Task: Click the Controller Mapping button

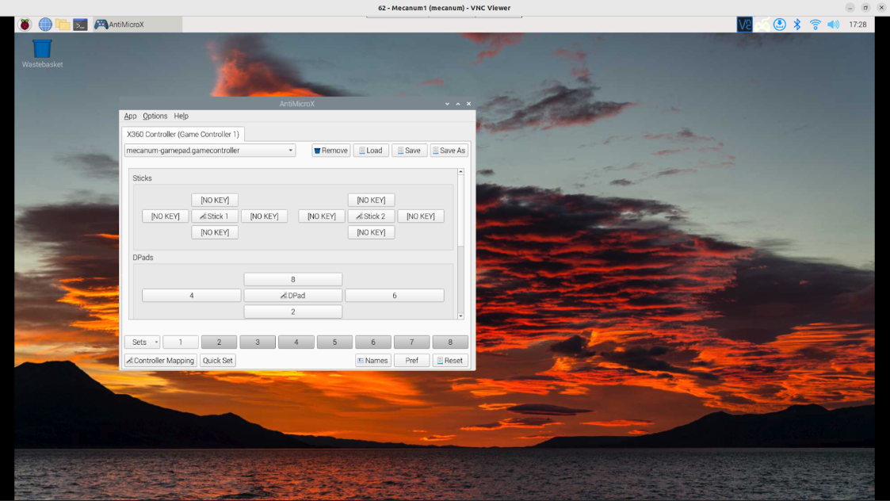Action: pyautogui.click(x=159, y=361)
